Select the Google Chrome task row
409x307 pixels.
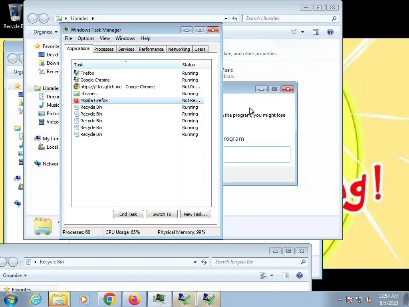point(138,80)
